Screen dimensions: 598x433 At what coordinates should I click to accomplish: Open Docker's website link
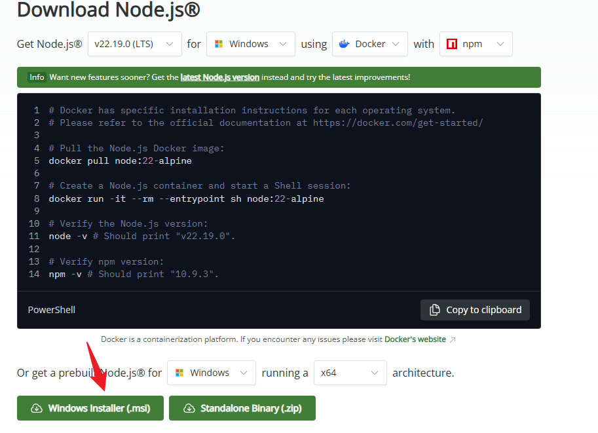tap(415, 339)
